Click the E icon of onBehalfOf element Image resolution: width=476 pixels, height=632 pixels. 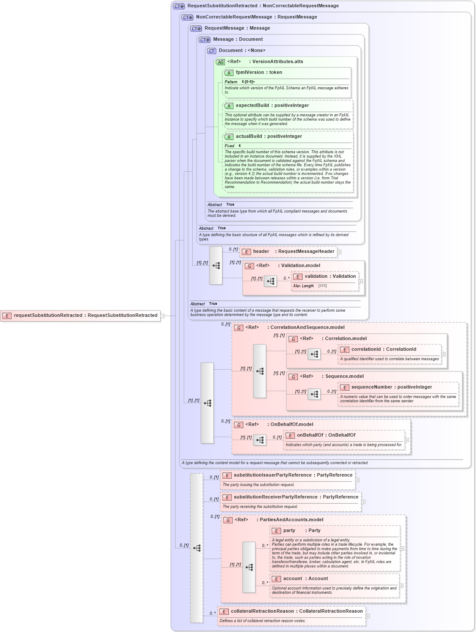coord(290,435)
